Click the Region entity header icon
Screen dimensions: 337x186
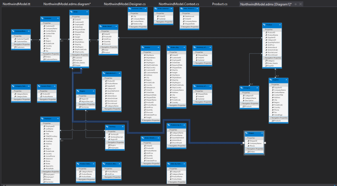(x=78, y=91)
